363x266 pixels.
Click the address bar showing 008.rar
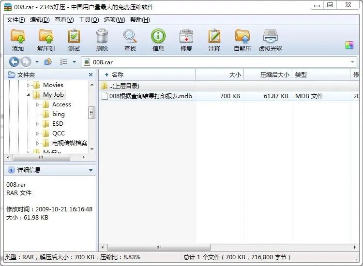tap(219, 62)
